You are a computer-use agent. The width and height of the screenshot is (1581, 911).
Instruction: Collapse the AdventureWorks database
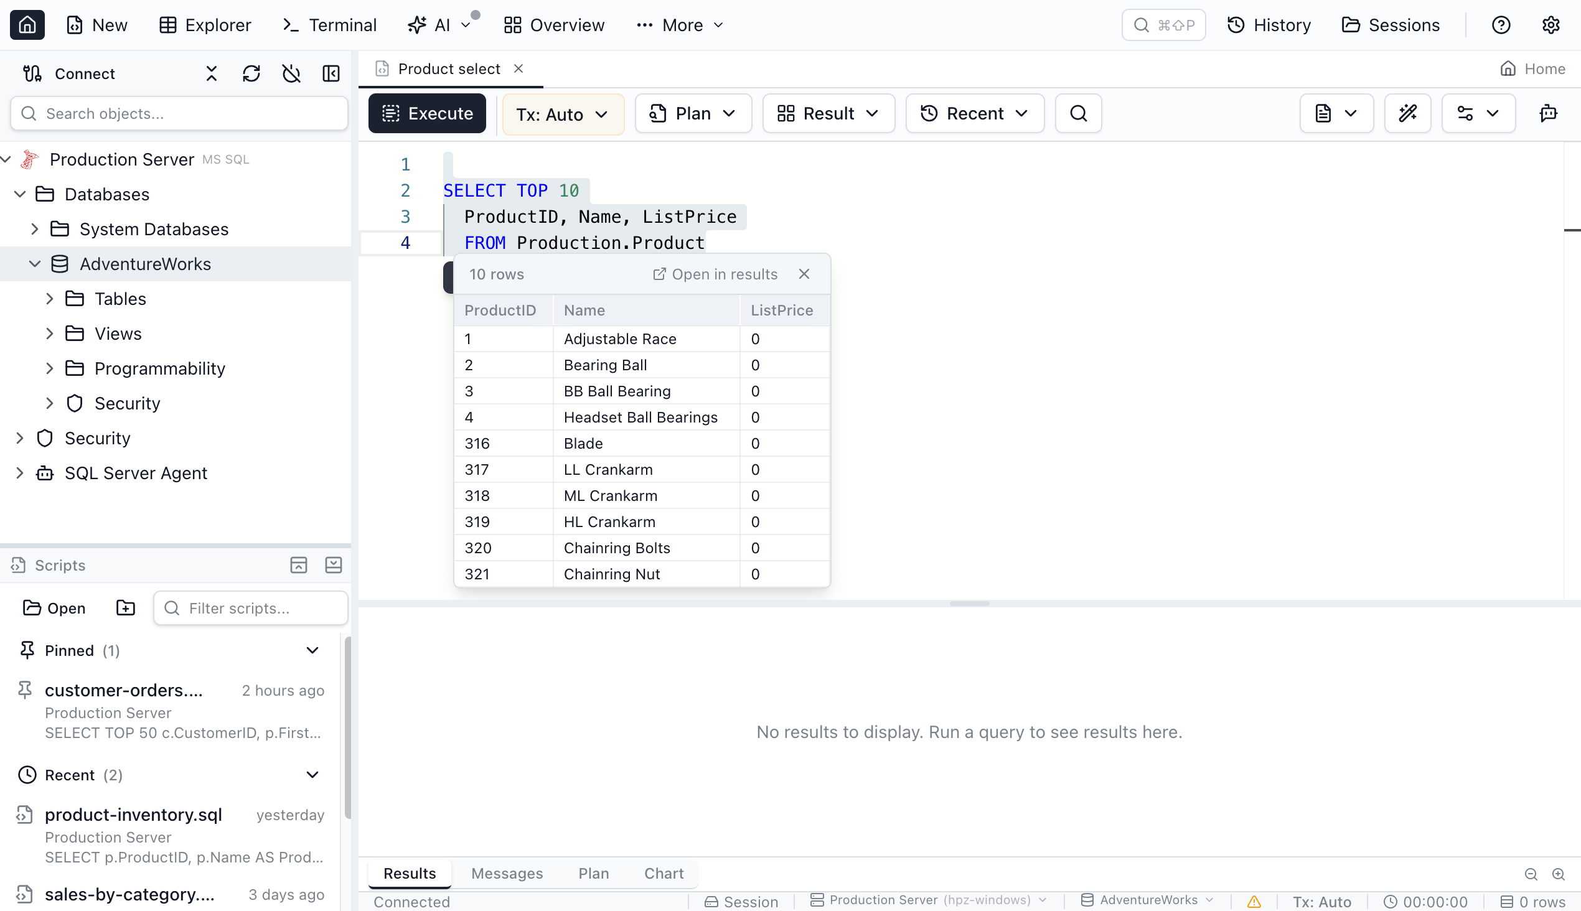click(x=35, y=264)
